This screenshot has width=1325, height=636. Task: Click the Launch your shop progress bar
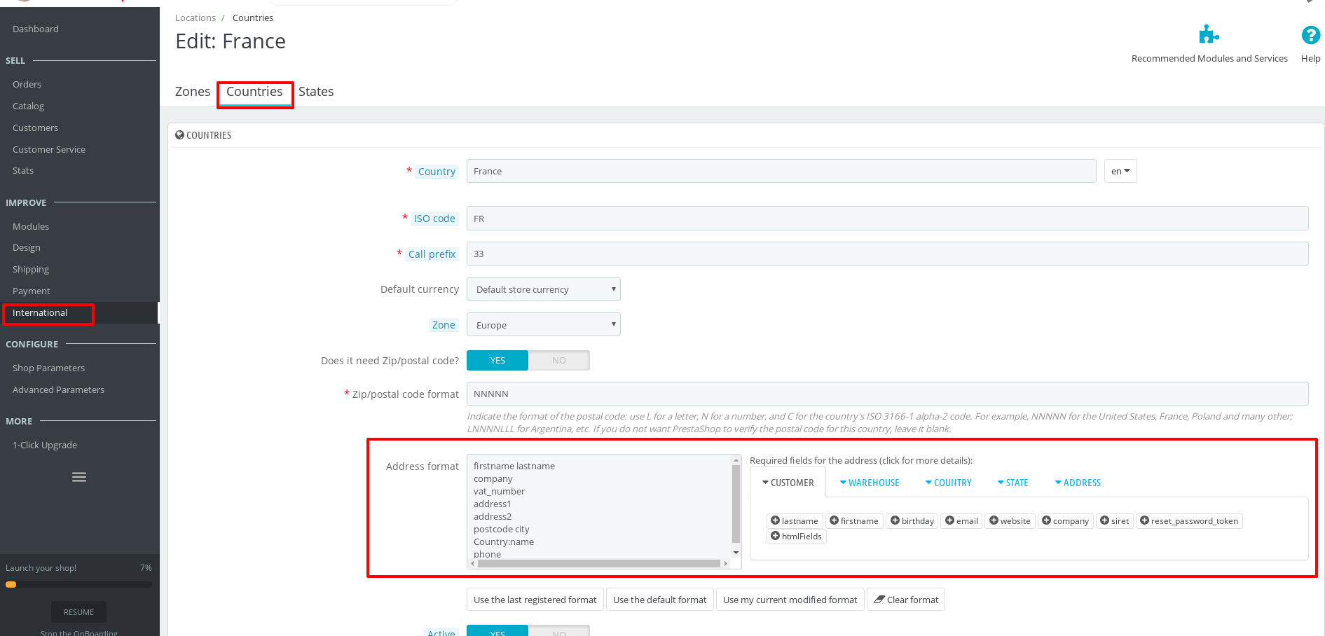point(78,584)
